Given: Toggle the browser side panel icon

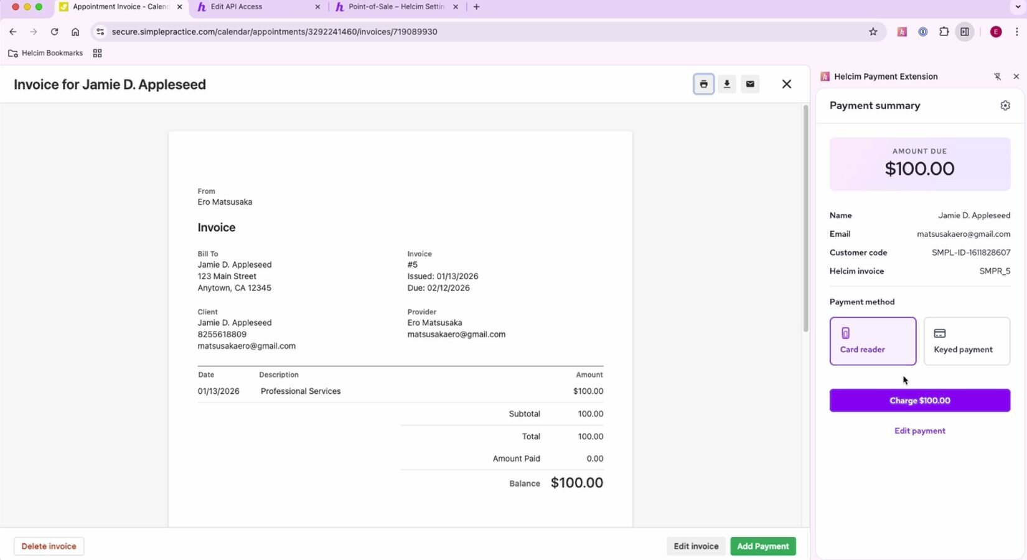Looking at the screenshot, I should 964,32.
